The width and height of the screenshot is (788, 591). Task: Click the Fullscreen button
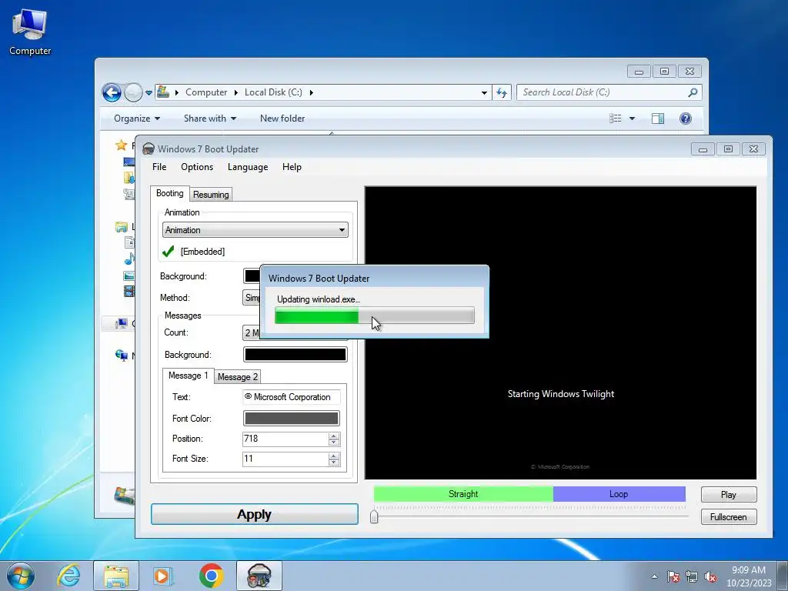click(729, 517)
